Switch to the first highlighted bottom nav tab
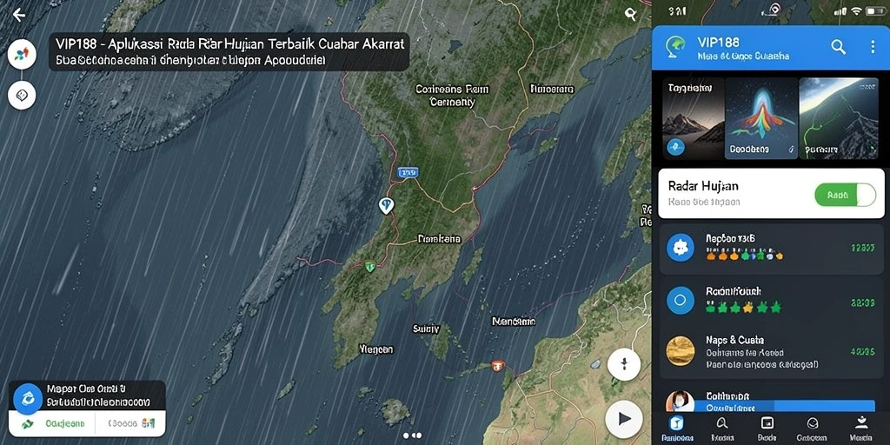 (676, 428)
